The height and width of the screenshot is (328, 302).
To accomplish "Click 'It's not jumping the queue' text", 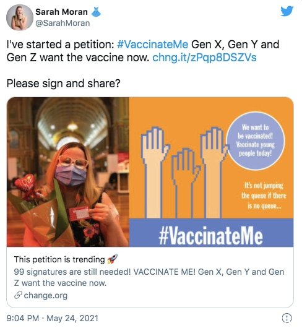I will pyautogui.click(x=264, y=196).
